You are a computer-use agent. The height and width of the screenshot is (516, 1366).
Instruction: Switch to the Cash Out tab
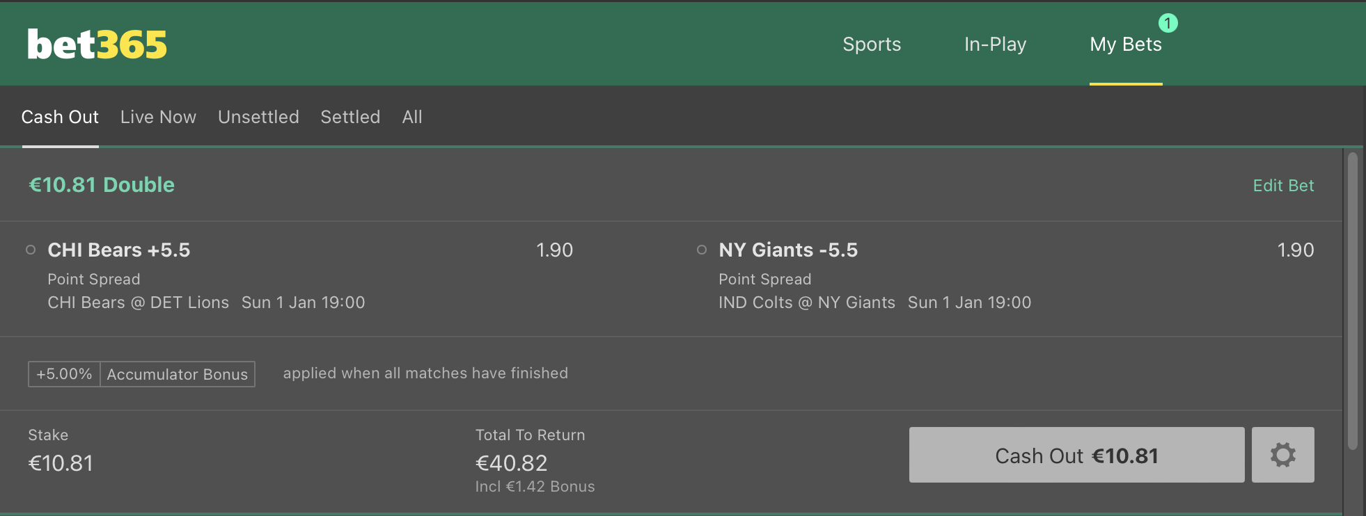coord(60,117)
